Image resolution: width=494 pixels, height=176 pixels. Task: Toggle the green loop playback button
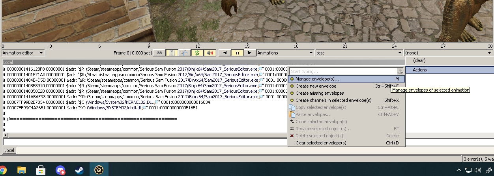tap(197, 53)
